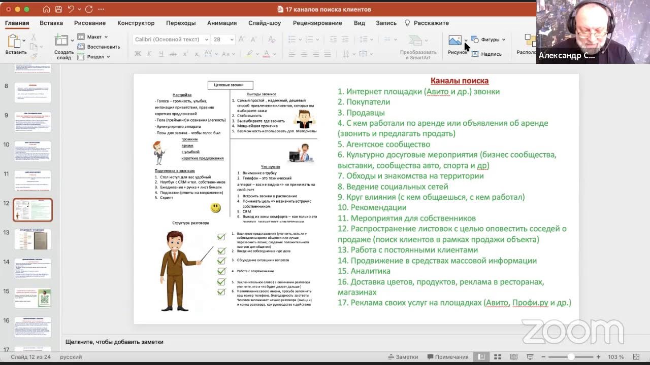Decrease font size with the small A icon

(x=253, y=39)
